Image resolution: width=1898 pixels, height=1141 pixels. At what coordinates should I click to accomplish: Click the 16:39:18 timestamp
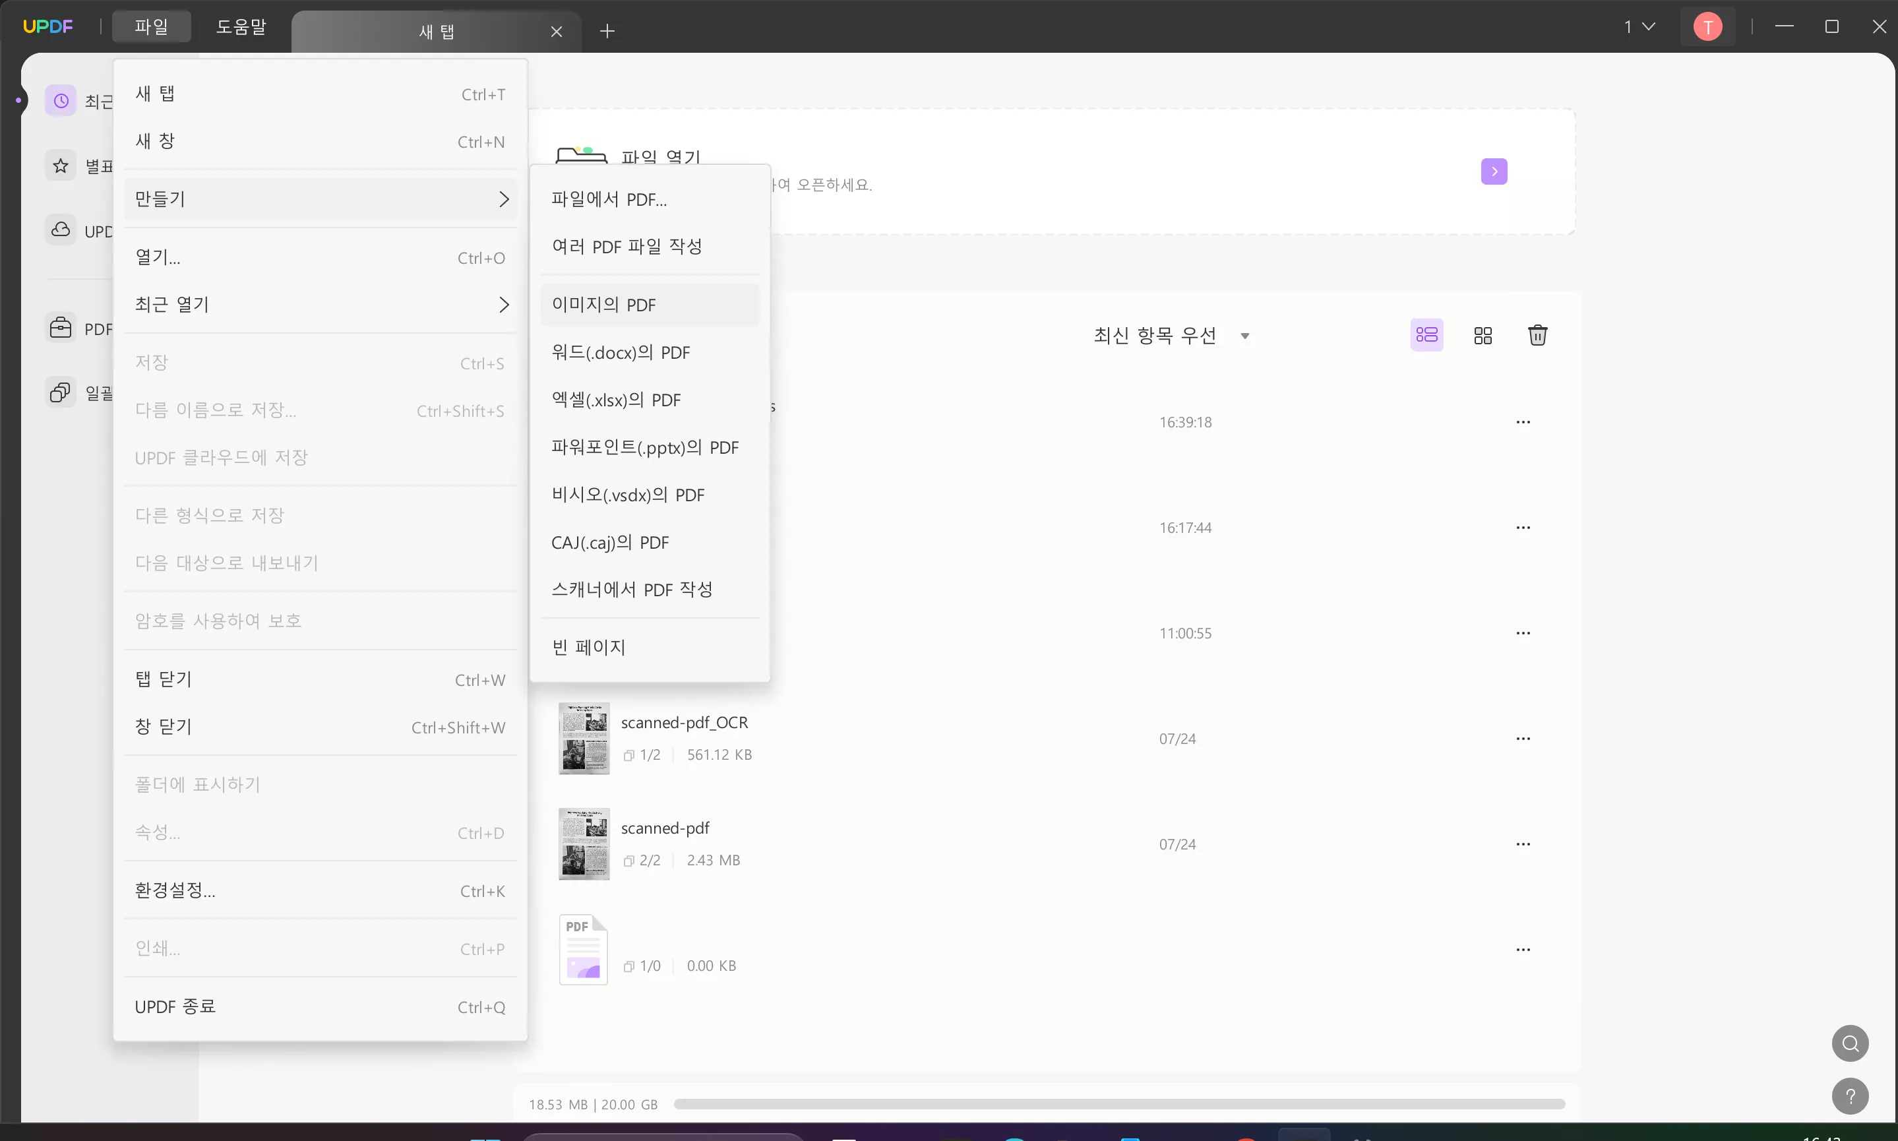point(1184,422)
